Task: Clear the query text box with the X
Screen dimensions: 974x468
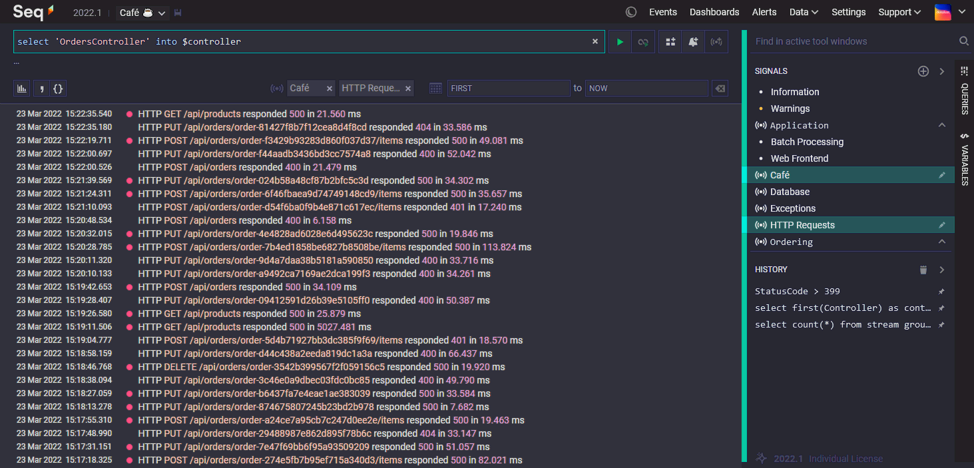Action: coord(595,41)
